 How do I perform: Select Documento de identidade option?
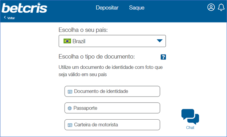point(112,91)
